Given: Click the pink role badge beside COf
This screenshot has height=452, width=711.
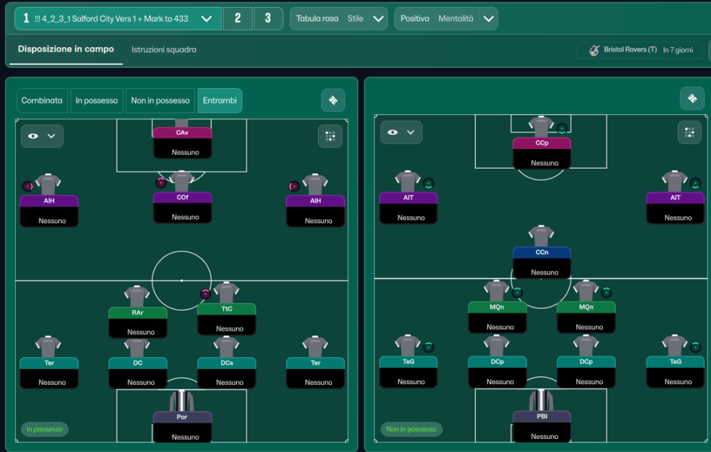Looking at the screenshot, I should [161, 182].
